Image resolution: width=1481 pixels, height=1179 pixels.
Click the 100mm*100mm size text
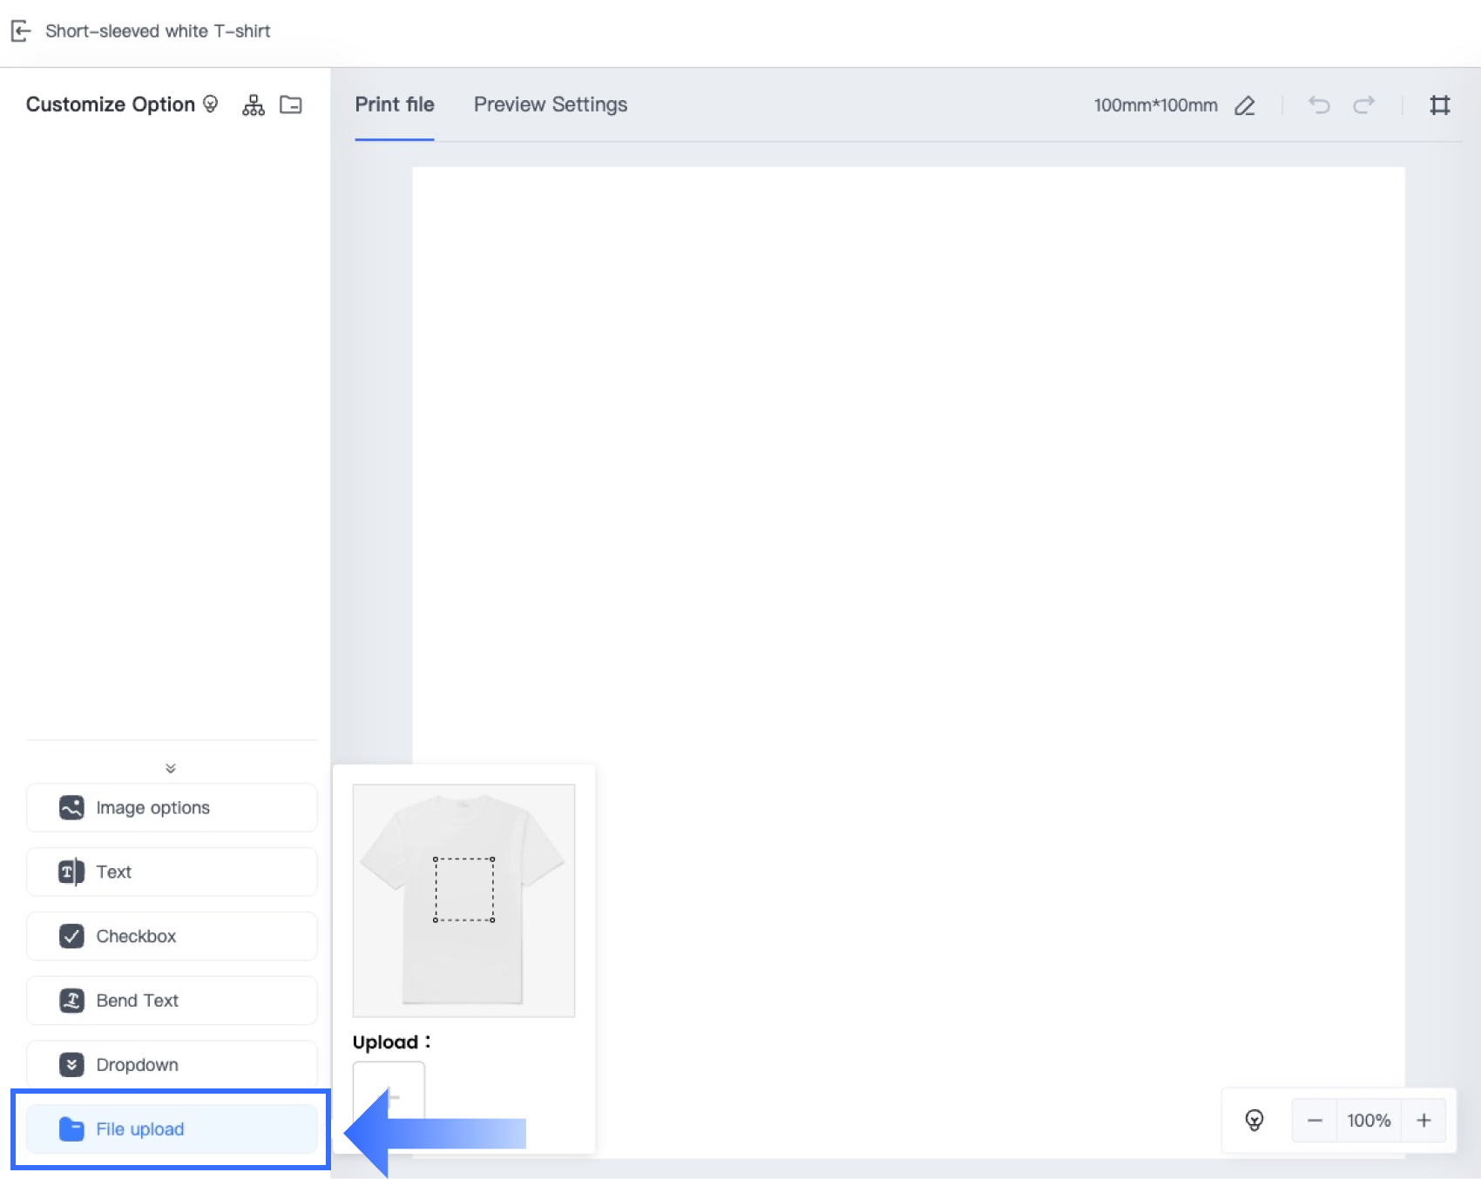(1156, 105)
